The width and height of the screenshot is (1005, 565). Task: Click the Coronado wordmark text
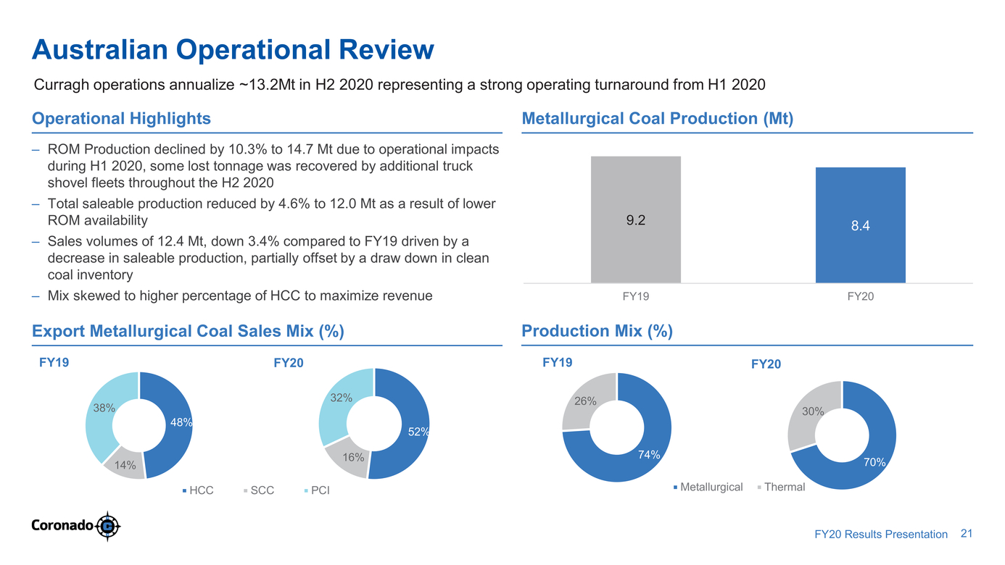pos(62,527)
